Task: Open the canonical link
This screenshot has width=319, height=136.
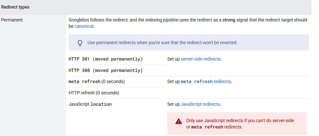Action: 84,26
